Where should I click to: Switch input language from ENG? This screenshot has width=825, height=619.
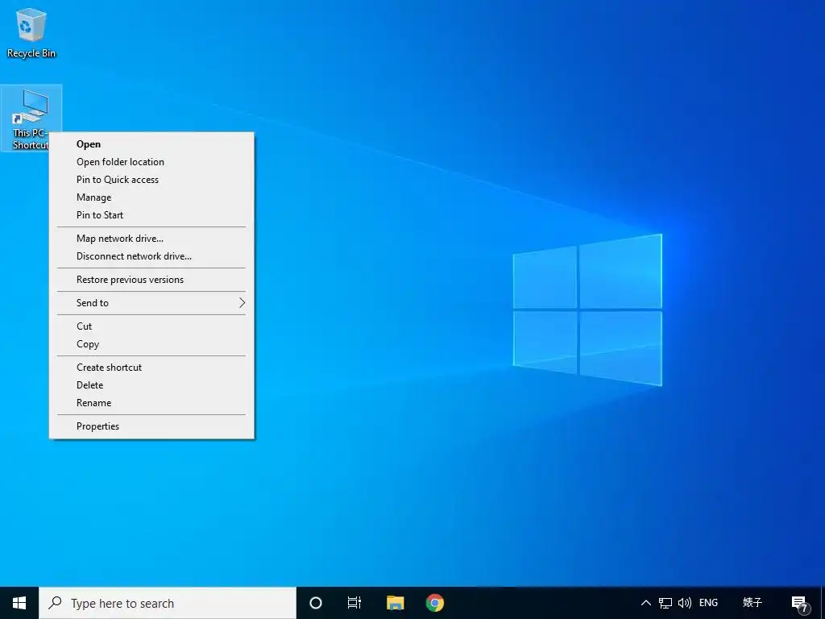(x=708, y=603)
